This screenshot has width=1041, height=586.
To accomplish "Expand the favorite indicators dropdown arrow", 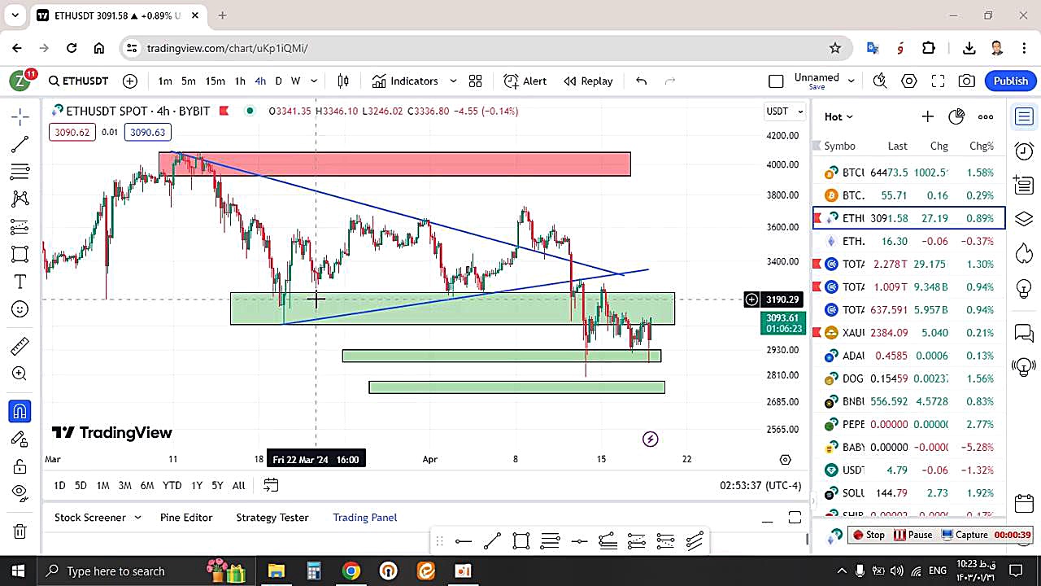I will click(453, 81).
